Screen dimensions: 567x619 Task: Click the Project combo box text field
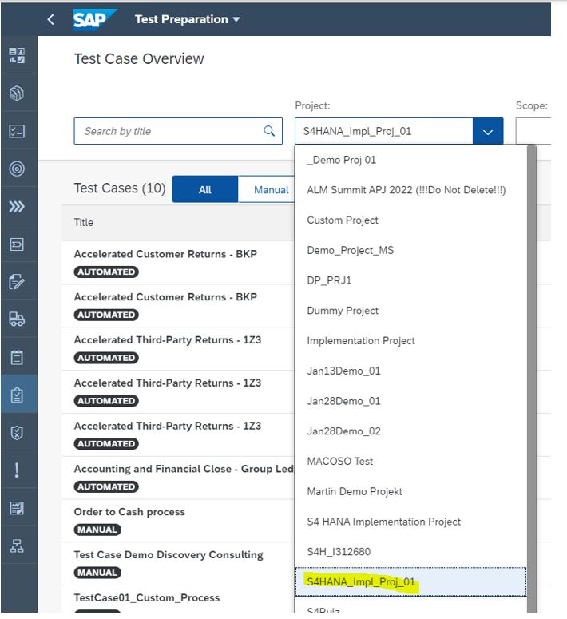(x=384, y=131)
